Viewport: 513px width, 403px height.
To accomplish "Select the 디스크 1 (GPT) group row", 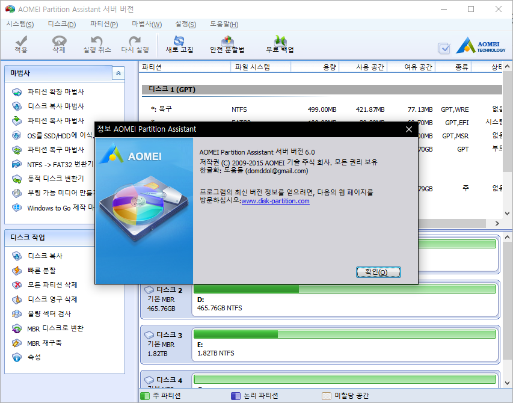I will pyautogui.click(x=322, y=90).
